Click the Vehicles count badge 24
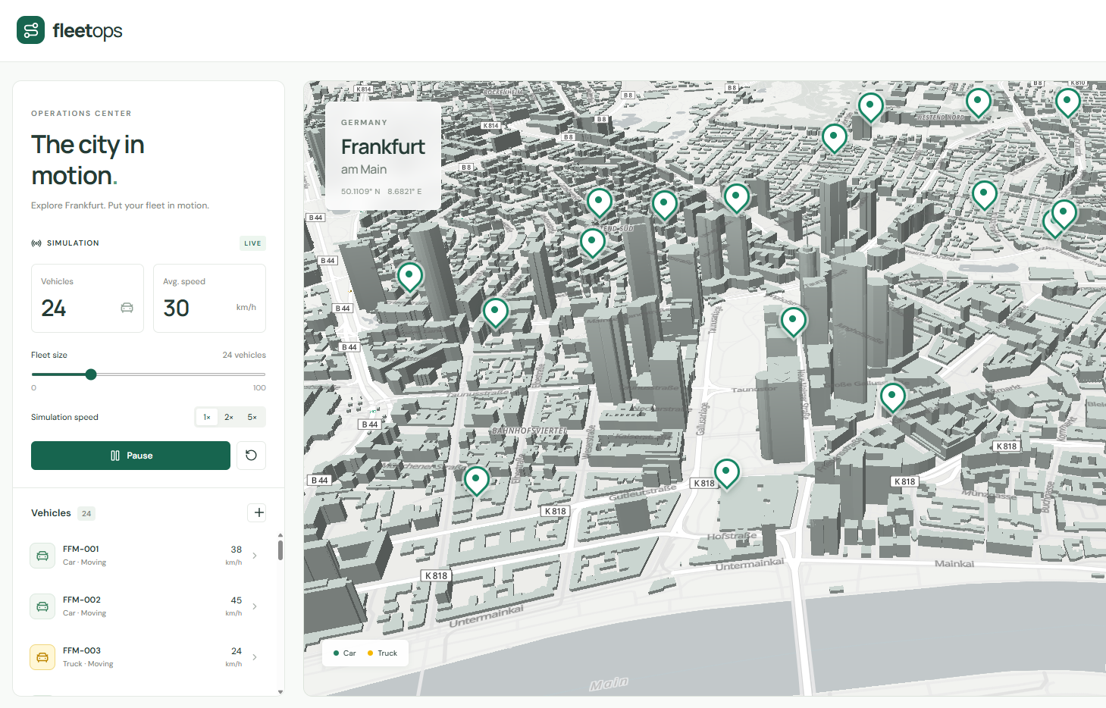The width and height of the screenshot is (1106, 708). pos(86,513)
